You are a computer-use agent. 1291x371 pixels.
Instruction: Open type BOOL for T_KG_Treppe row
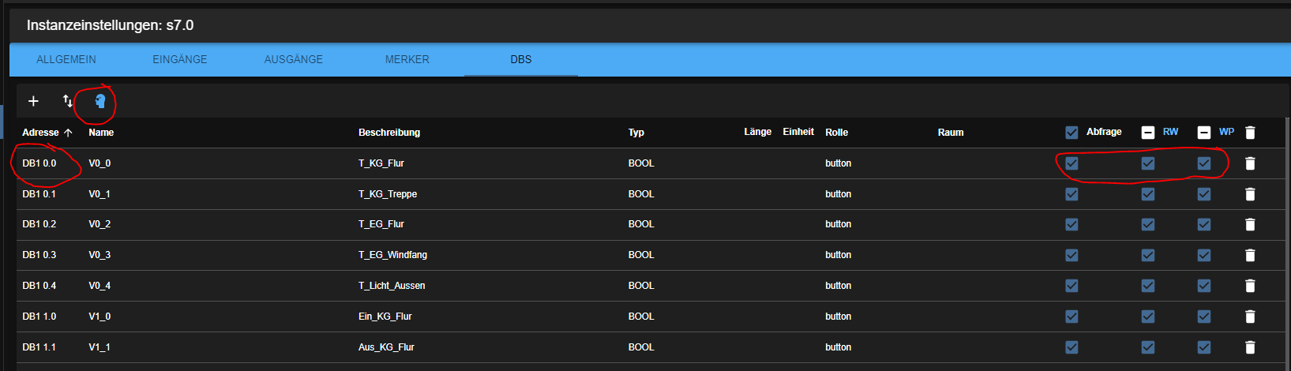[641, 194]
